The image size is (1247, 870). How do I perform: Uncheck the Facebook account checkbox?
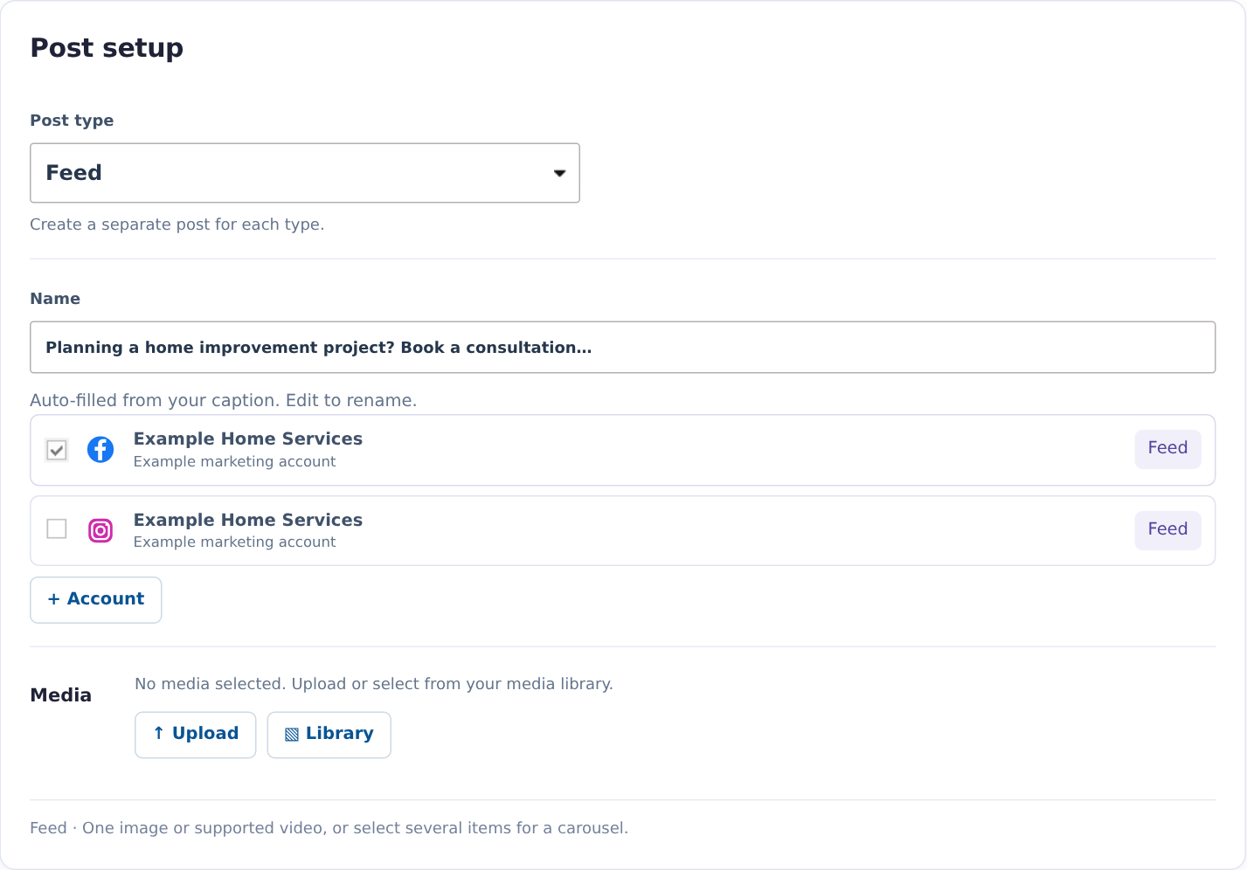(x=57, y=450)
